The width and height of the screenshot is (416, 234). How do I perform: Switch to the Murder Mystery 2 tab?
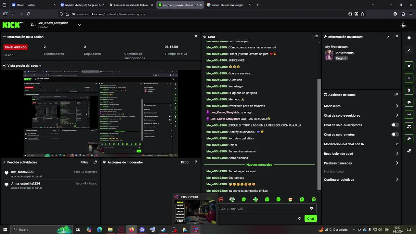pyautogui.click(x=83, y=5)
